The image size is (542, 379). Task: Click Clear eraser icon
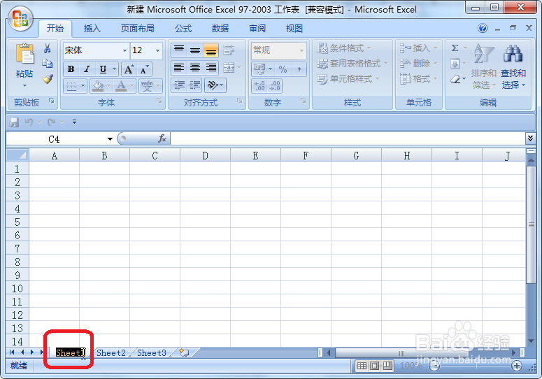click(455, 80)
